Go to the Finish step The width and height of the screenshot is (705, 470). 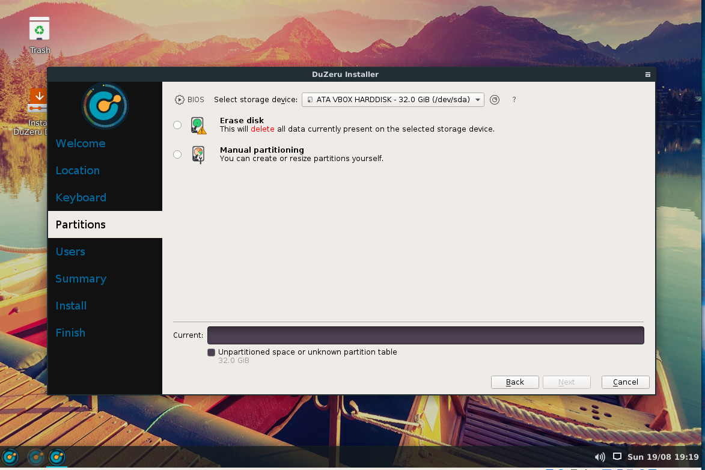pyautogui.click(x=70, y=332)
